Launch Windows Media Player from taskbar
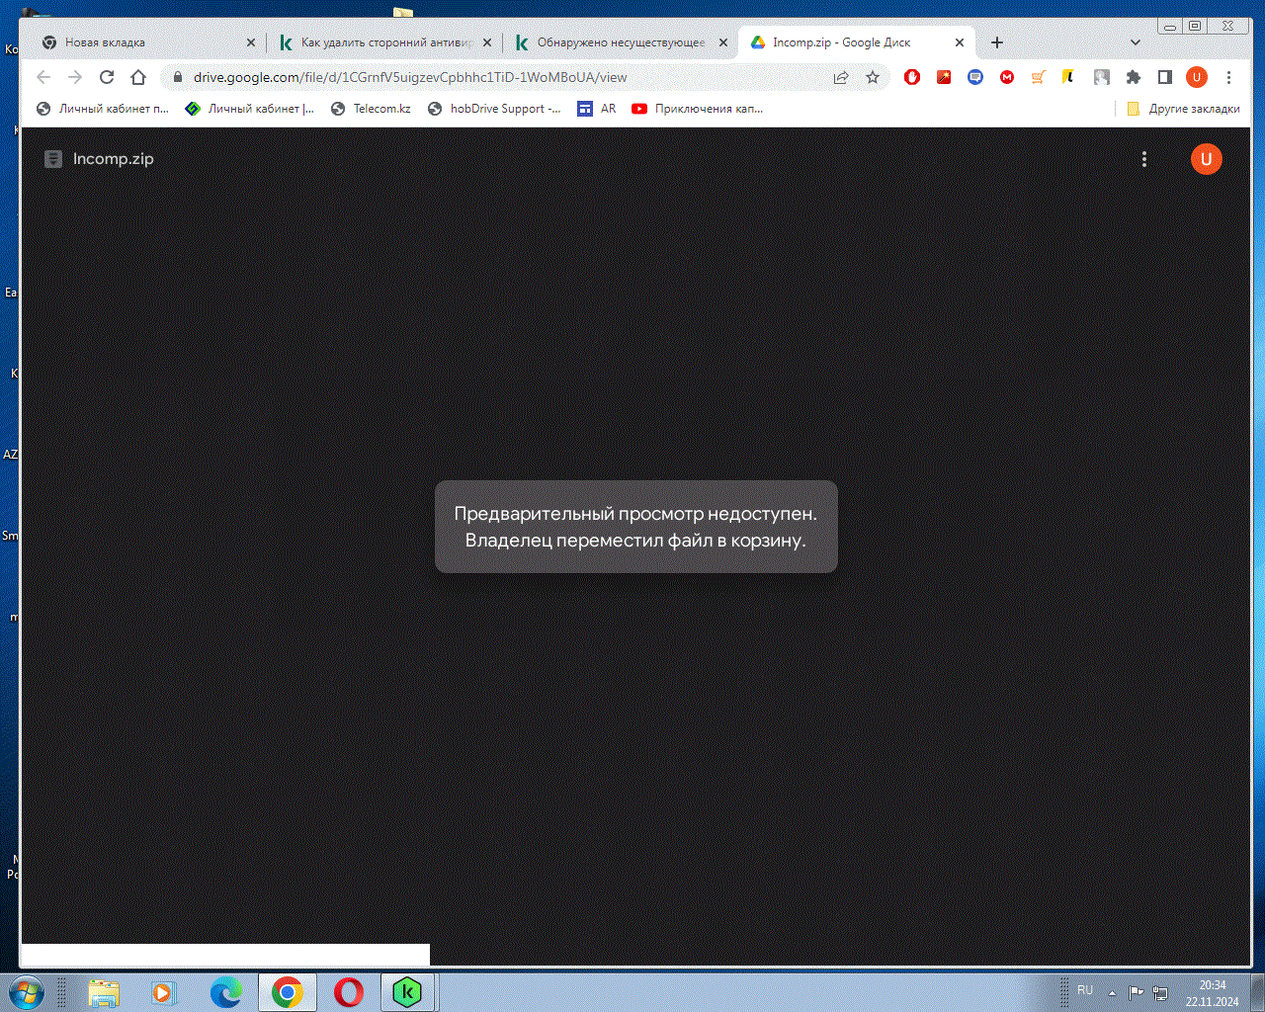The image size is (1265, 1012). [162, 991]
